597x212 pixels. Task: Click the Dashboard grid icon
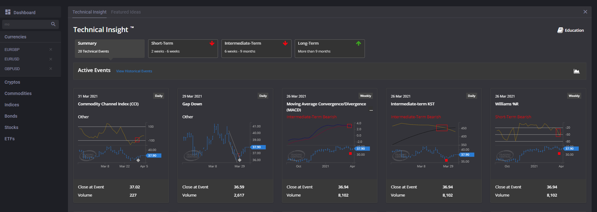click(x=8, y=12)
